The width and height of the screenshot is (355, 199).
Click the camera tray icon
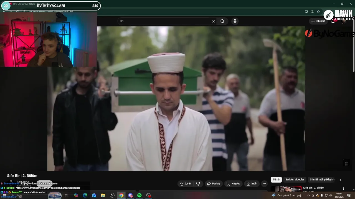point(313,195)
